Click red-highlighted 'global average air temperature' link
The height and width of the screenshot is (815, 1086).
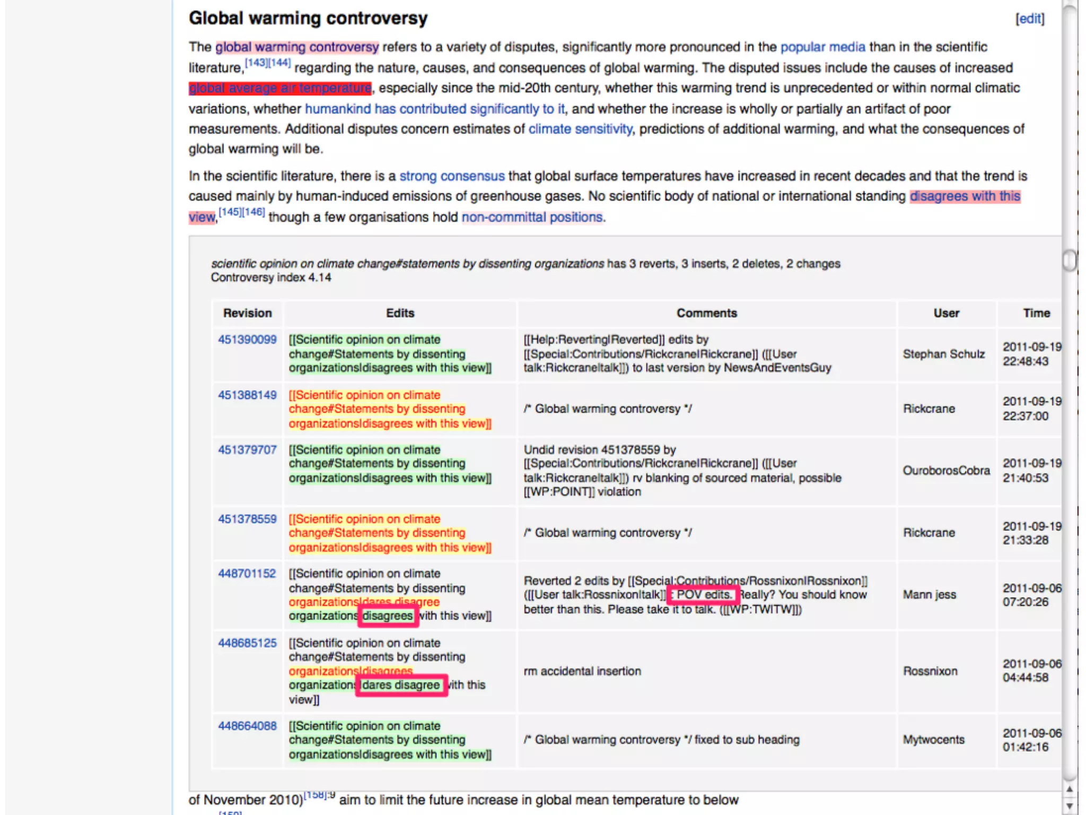(280, 88)
